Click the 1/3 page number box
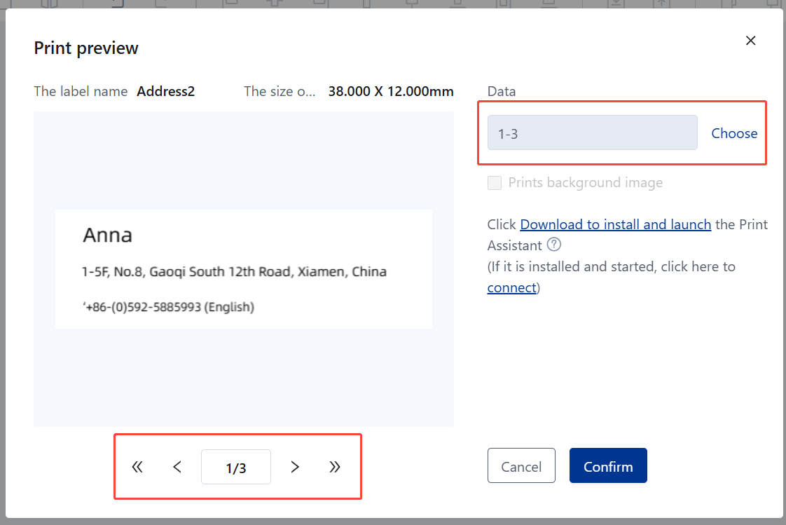Viewport: 786px width, 525px height. click(x=236, y=468)
